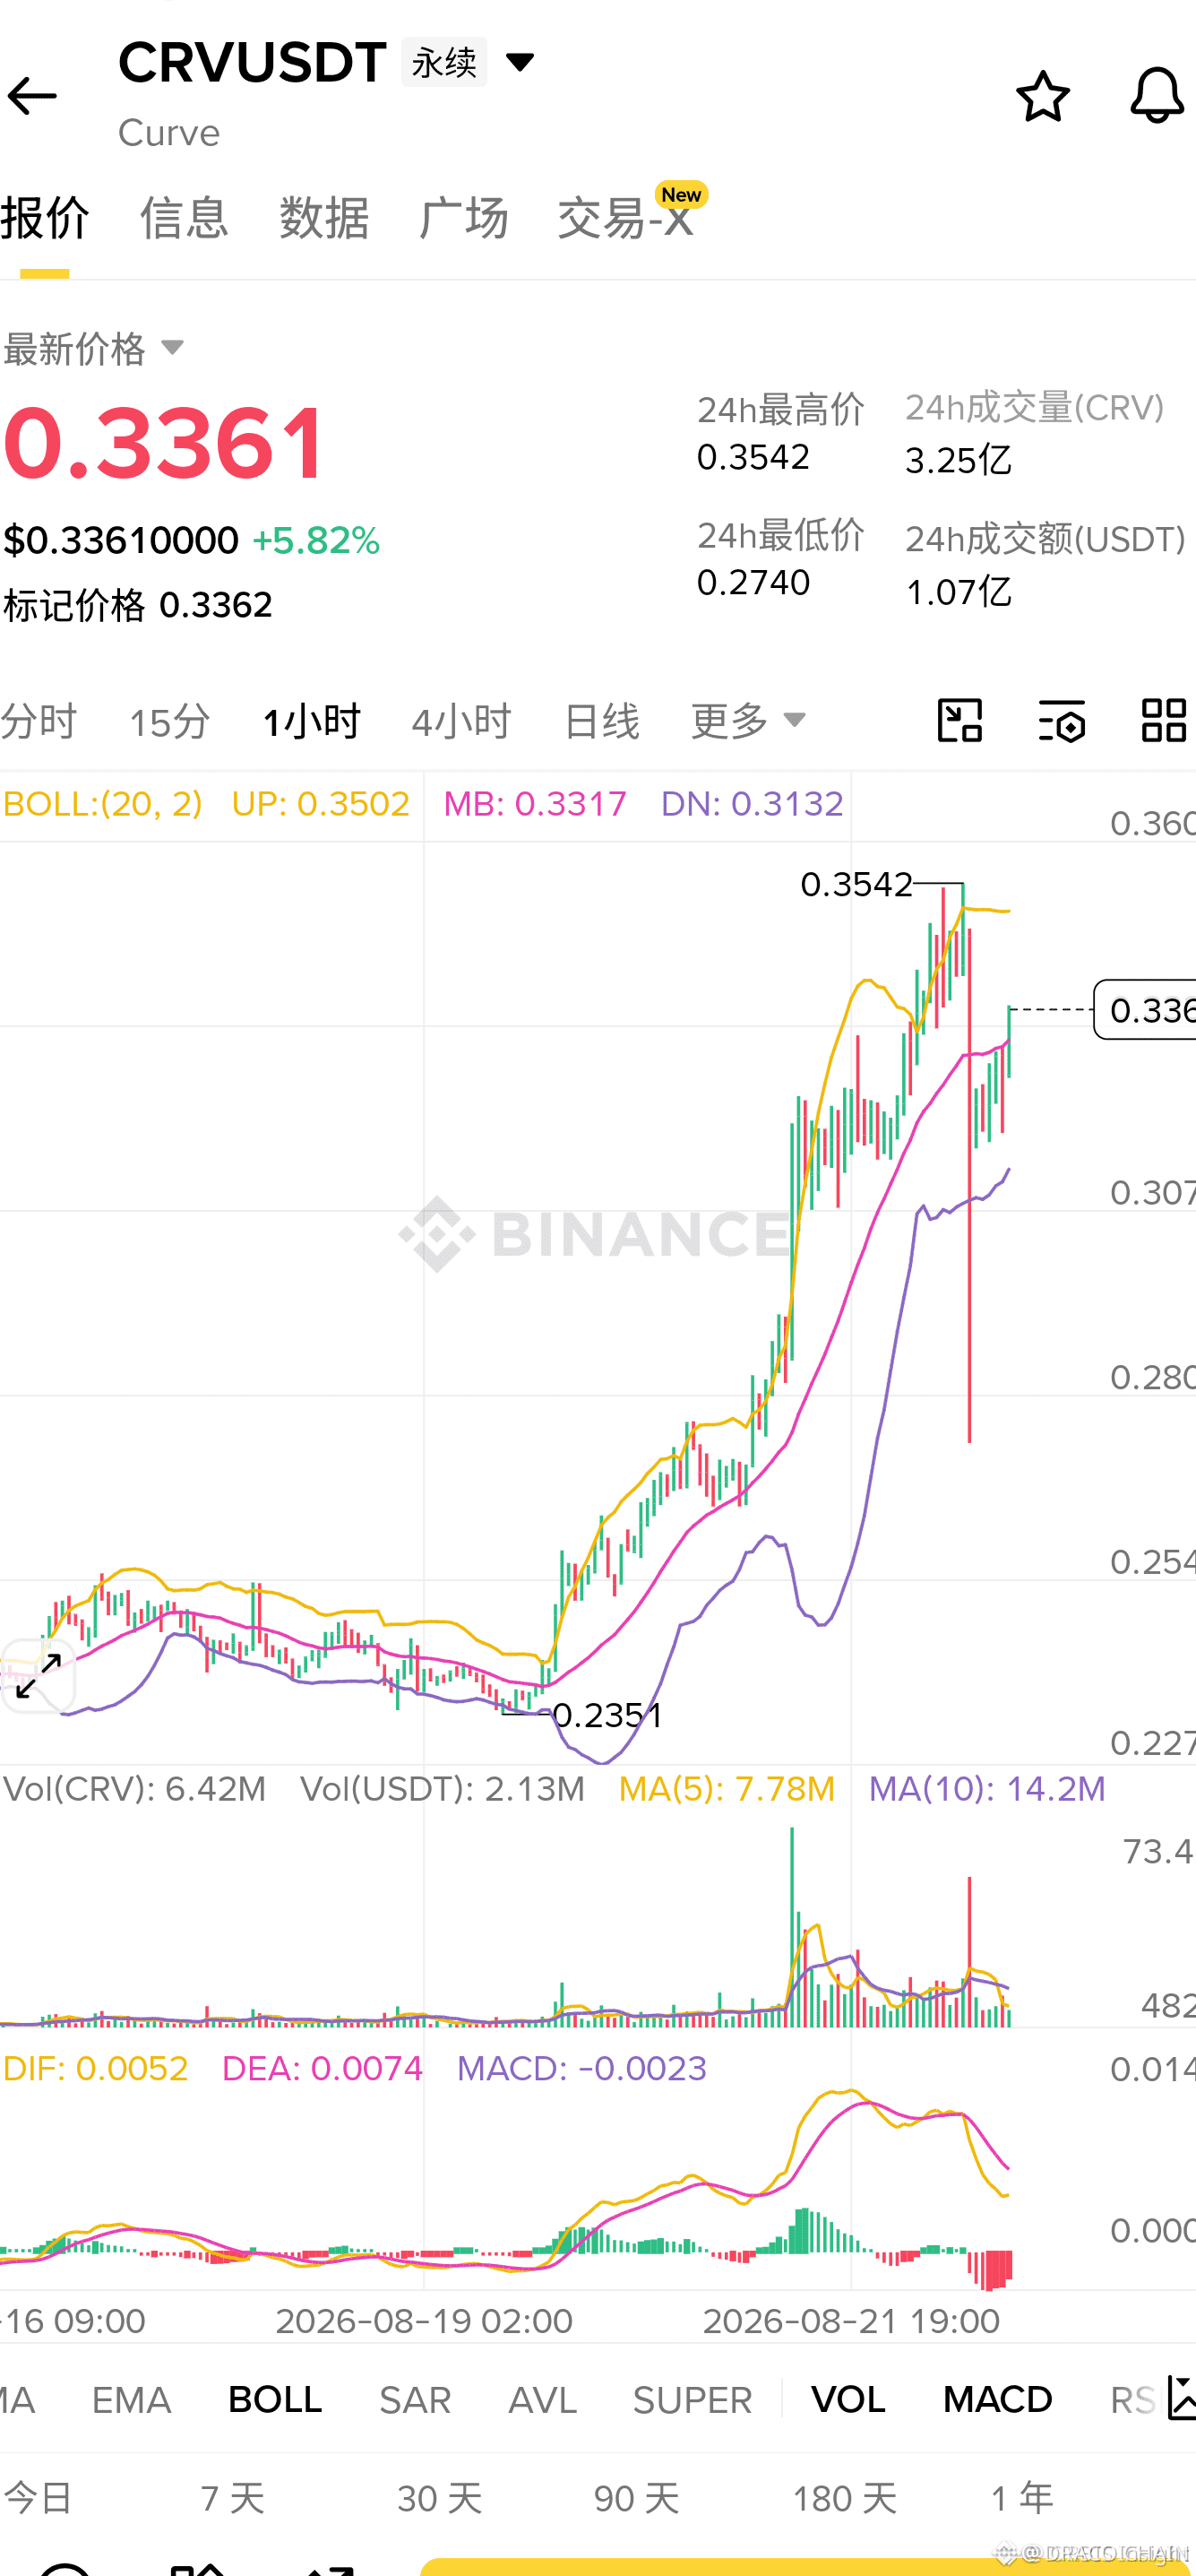The image size is (1196, 2576).
Task: Tap the 24h最低价 0.2740 value
Action: 753,582
